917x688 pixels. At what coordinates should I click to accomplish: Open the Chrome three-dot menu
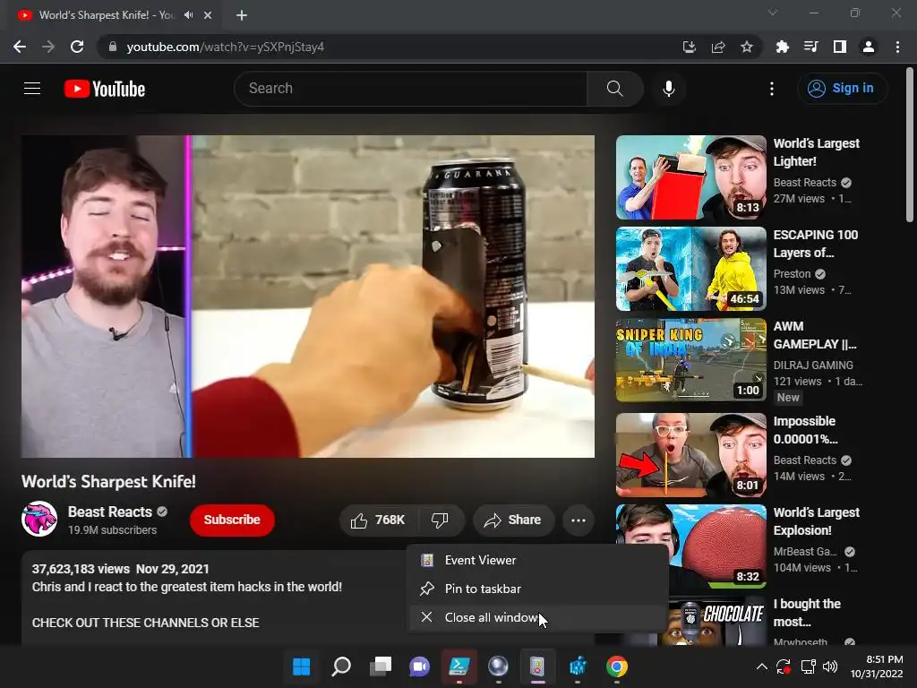point(897,47)
